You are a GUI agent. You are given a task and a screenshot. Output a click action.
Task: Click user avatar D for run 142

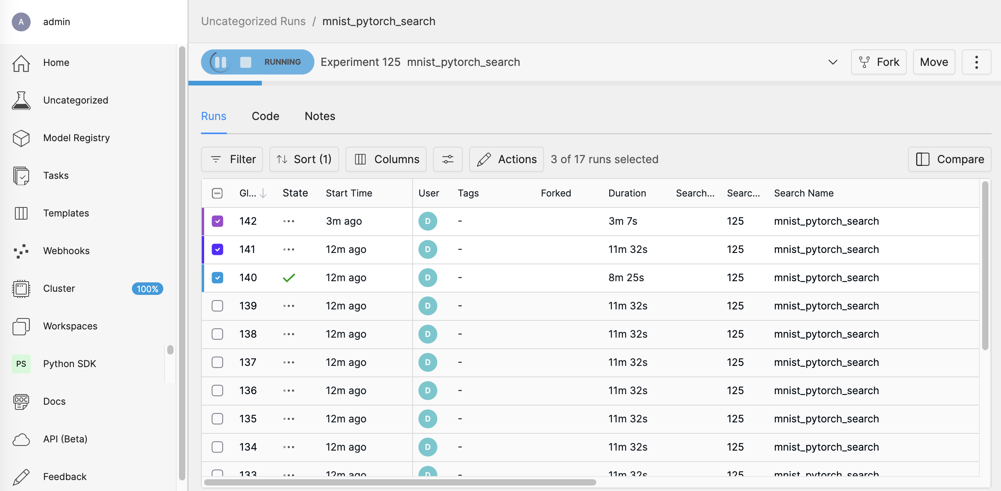[x=428, y=221]
